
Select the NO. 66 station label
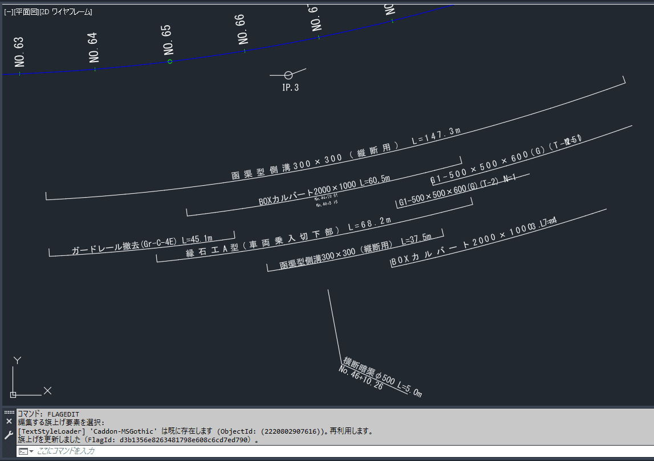tap(242, 30)
